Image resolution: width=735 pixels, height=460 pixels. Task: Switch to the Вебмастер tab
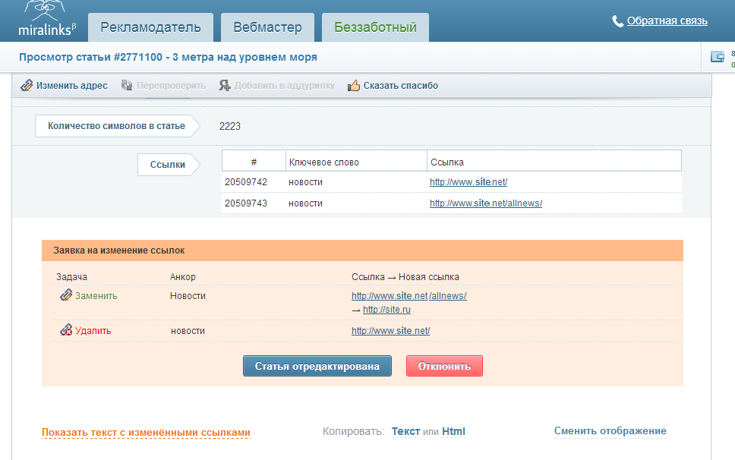(268, 27)
